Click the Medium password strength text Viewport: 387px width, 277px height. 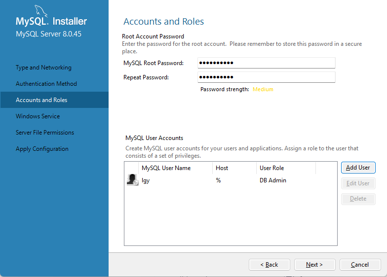[x=263, y=90]
